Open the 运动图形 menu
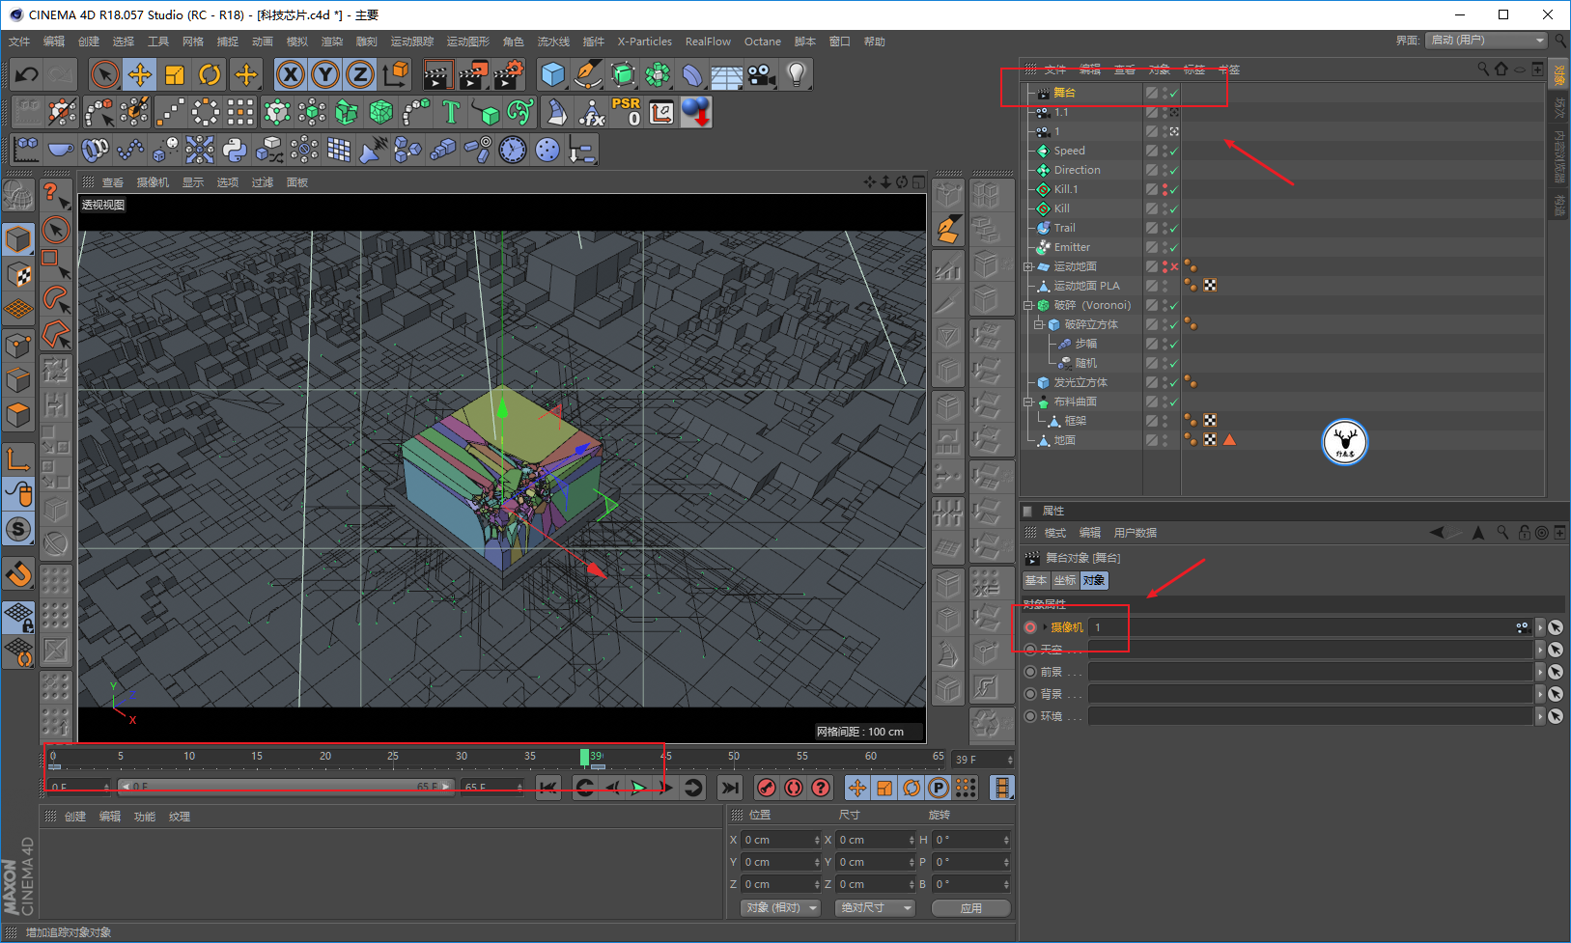Viewport: 1571px width, 943px height. coord(468,42)
